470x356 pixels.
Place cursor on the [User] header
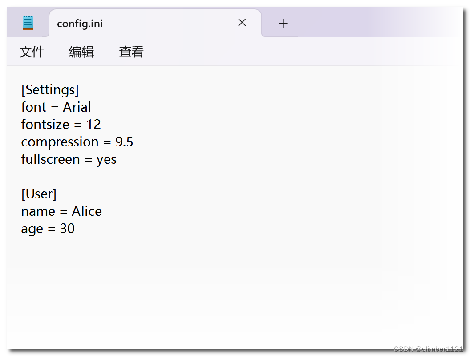pyautogui.click(x=39, y=194)
